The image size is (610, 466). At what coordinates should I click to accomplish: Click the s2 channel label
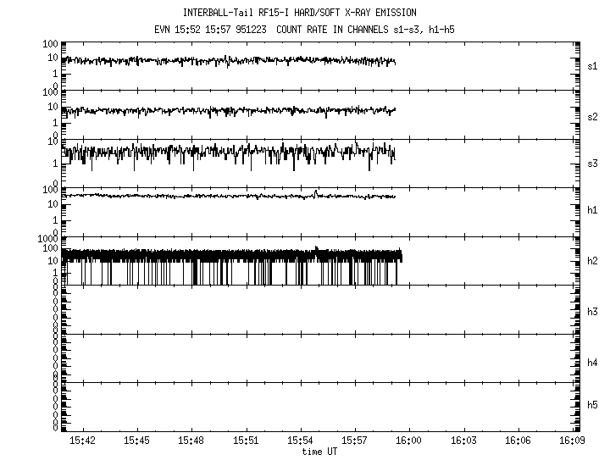click(593, 116)
